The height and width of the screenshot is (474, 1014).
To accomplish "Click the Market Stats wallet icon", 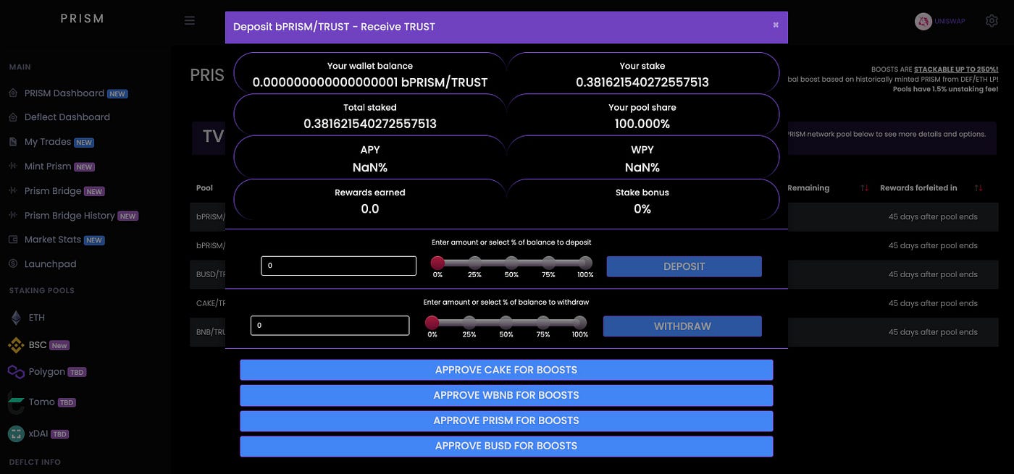I will [x=12, y=240].
